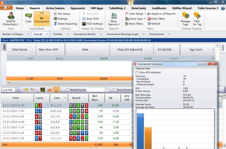Open the vertical Stats side tab

coord(4,47)
